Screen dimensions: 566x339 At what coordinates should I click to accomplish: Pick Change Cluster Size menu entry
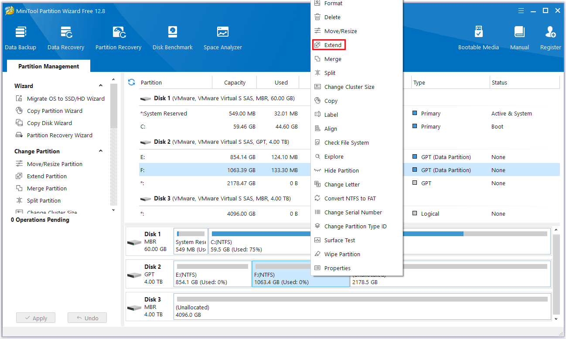(x=357, y=87)
